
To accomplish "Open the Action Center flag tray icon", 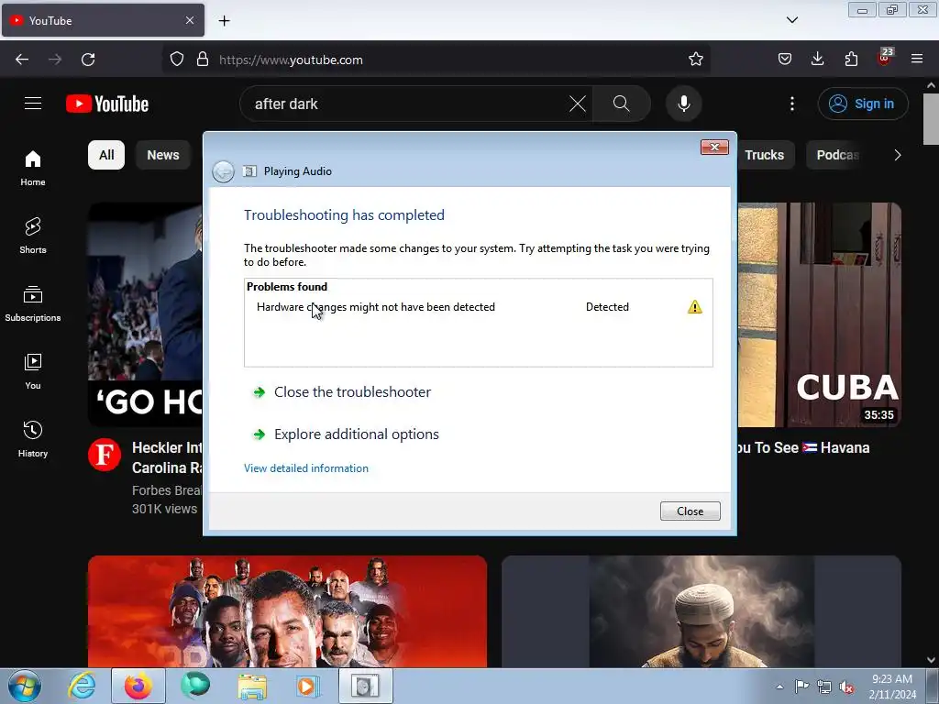I will click(x=801, y=687).
